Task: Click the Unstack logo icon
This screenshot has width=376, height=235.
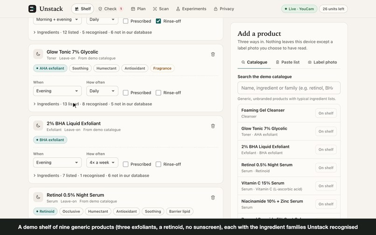Action: pyautogui.click(x=32, y=9)
